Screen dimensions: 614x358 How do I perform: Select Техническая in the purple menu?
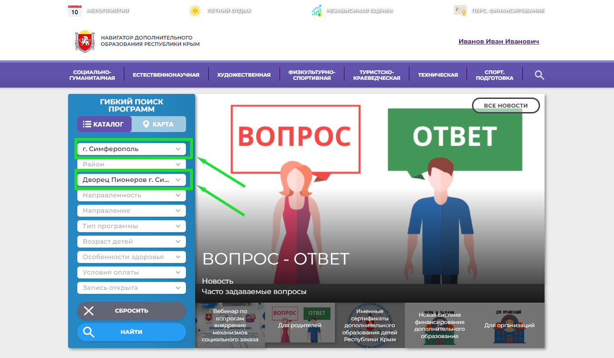(x=438, y=75)
